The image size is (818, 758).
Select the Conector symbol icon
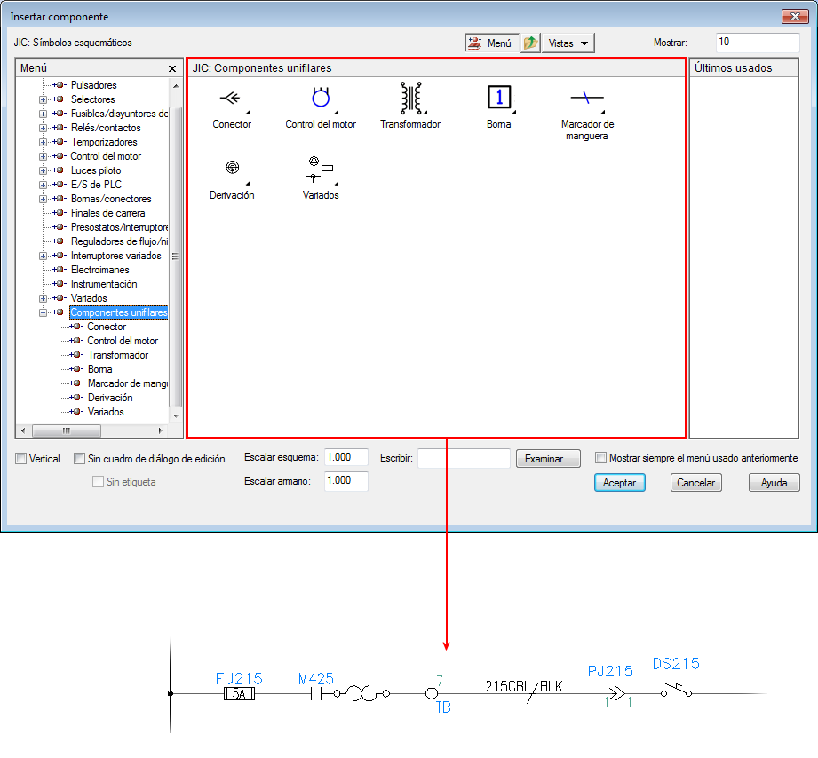pos(230,98)
